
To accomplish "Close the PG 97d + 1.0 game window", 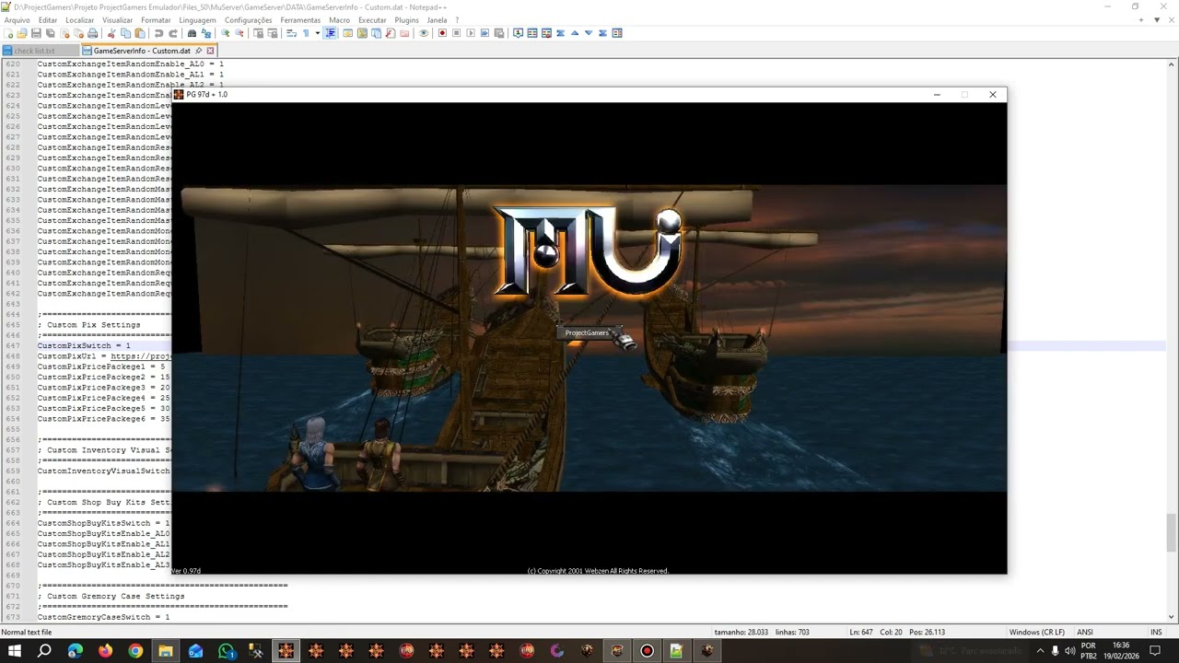I will 992,94.
